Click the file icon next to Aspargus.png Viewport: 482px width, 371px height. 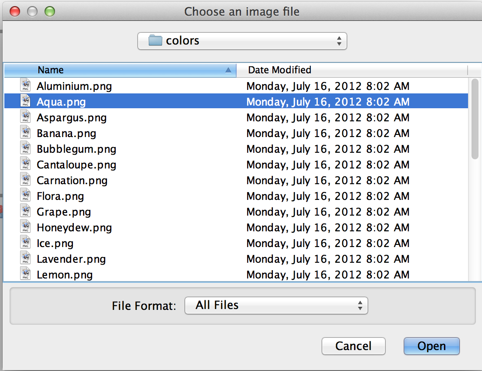[26, 117]
